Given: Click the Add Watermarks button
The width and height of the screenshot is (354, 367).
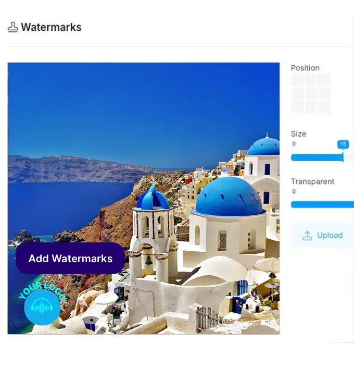Looking at the screenshot, I should tap(70, 259).
